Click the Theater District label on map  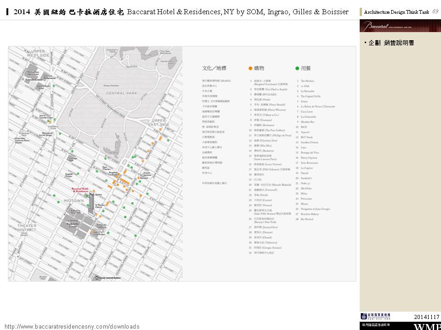pyautogui.click(x=27, y=227)
